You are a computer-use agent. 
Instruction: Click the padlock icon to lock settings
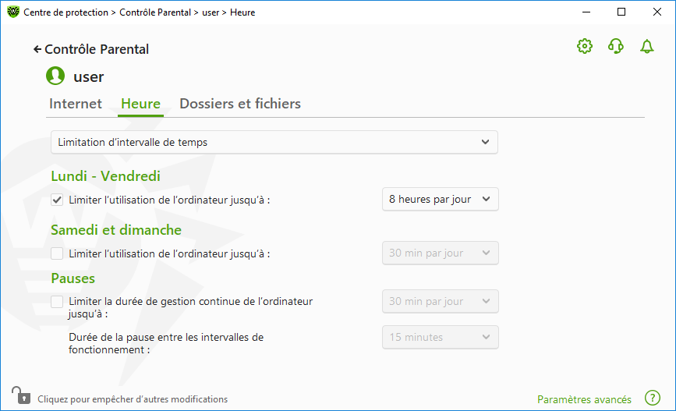[x=21, y=395]
